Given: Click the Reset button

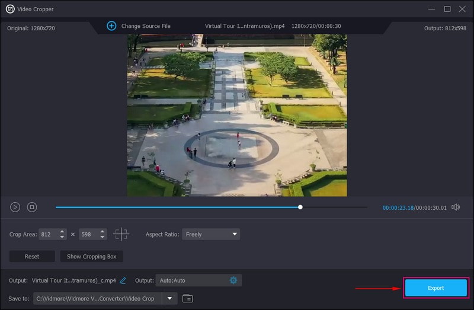Looking at the screenshot, I should [x=32, y=257].
